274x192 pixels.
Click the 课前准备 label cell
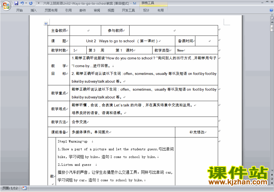pos(59,132)
